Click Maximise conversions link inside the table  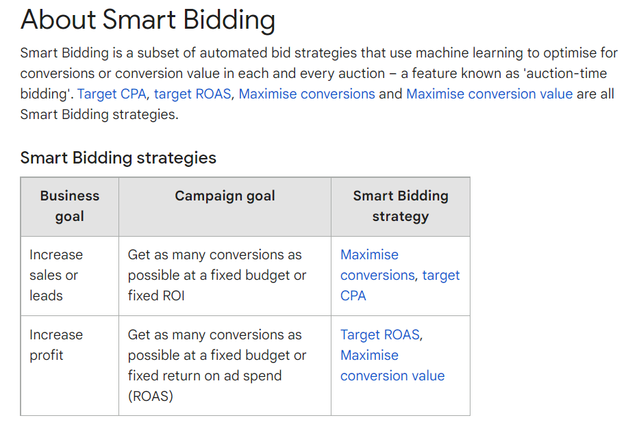tap(377, 265)
